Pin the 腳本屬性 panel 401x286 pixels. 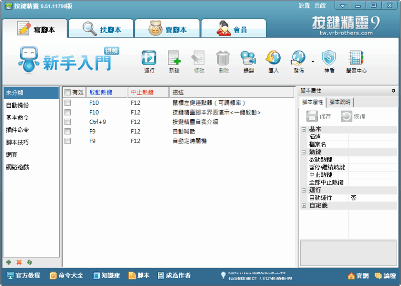pos(393,91)
